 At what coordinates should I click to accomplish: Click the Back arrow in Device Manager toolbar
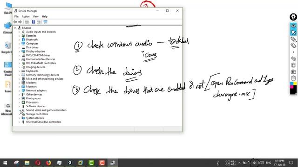tap(15, 22)
